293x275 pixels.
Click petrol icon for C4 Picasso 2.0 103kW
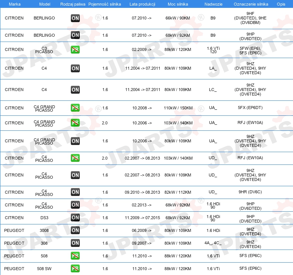[x=75, y=158]
